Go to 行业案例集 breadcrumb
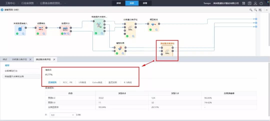The width and height of the screenshot is (270, 121). (x=28, y=3)
